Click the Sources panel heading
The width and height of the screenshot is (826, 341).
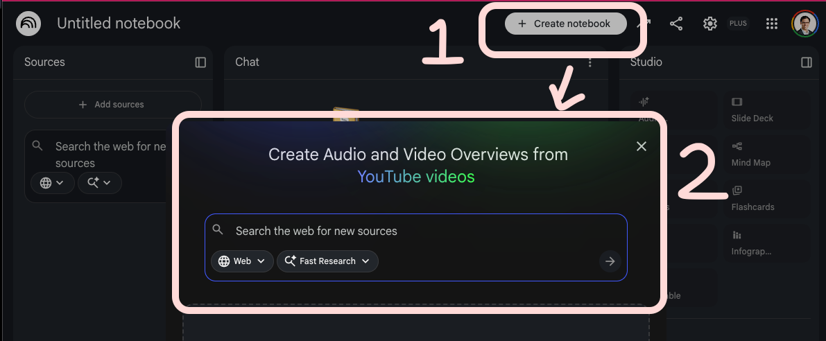[x=45, y=62]
